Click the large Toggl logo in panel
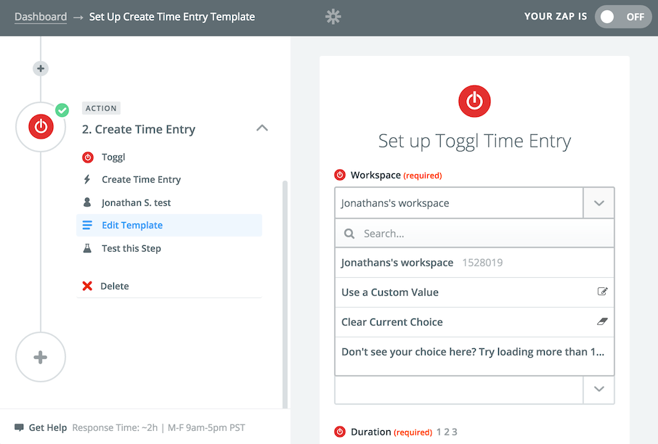Viewport: 658px width, 444px height. pos(474,101)
